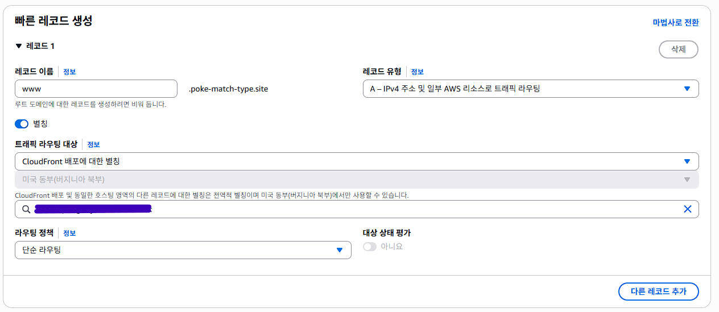Open 정보 link next to 라우팅 정책
The image size is (719, 312).
coord(69,233)
